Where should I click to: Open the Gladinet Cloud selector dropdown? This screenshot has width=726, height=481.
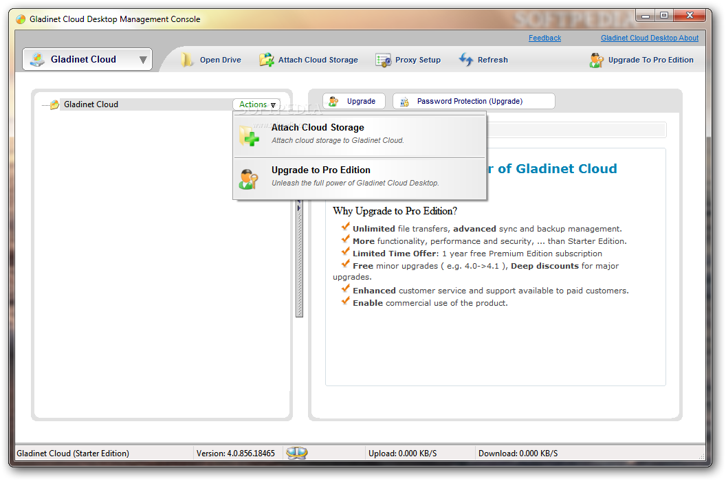pyautogui.click(x=87, y=59)
